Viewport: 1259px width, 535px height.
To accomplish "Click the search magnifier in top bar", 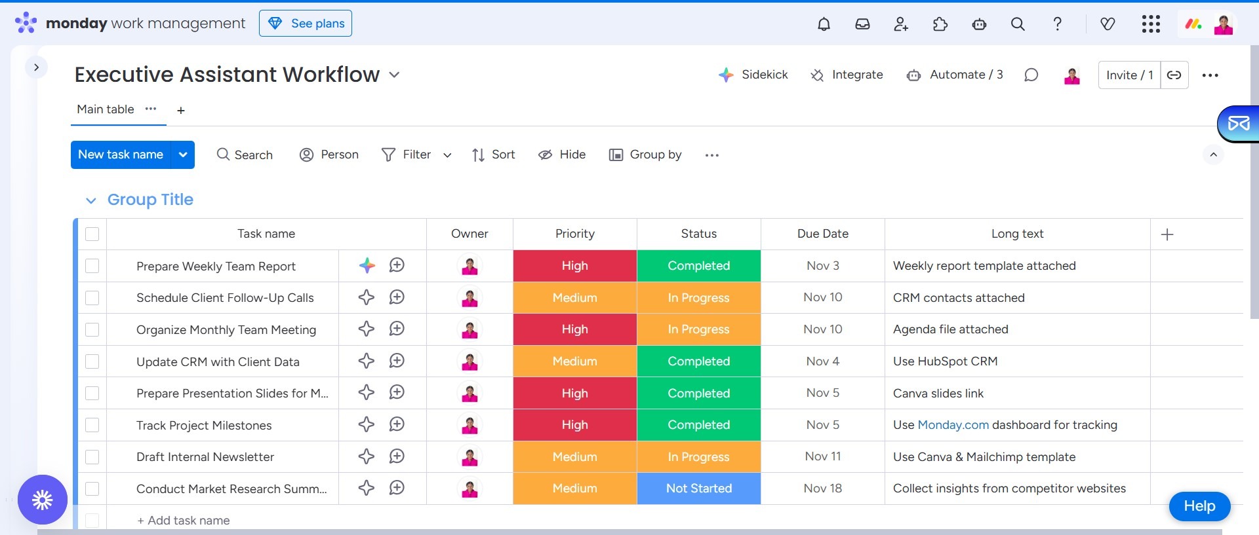I will coord(1018,24).
